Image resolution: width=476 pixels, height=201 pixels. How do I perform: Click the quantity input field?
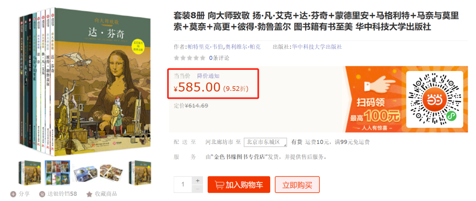pyautogui.click(x=183, y=184)
